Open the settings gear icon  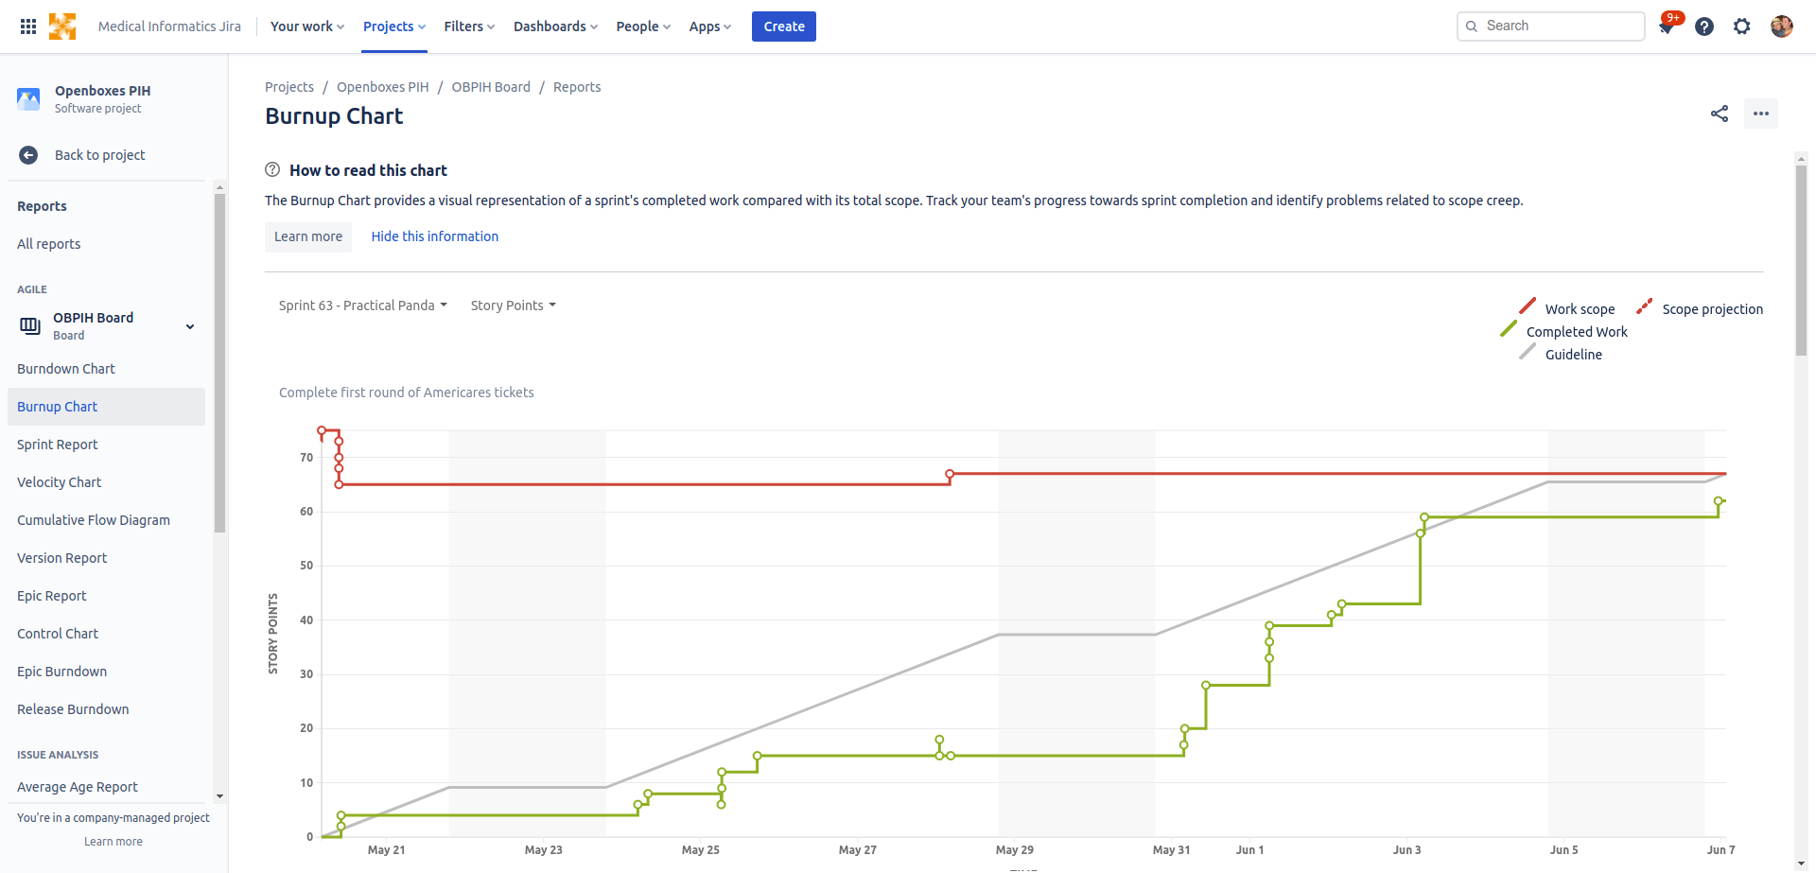click(1742, 26)
